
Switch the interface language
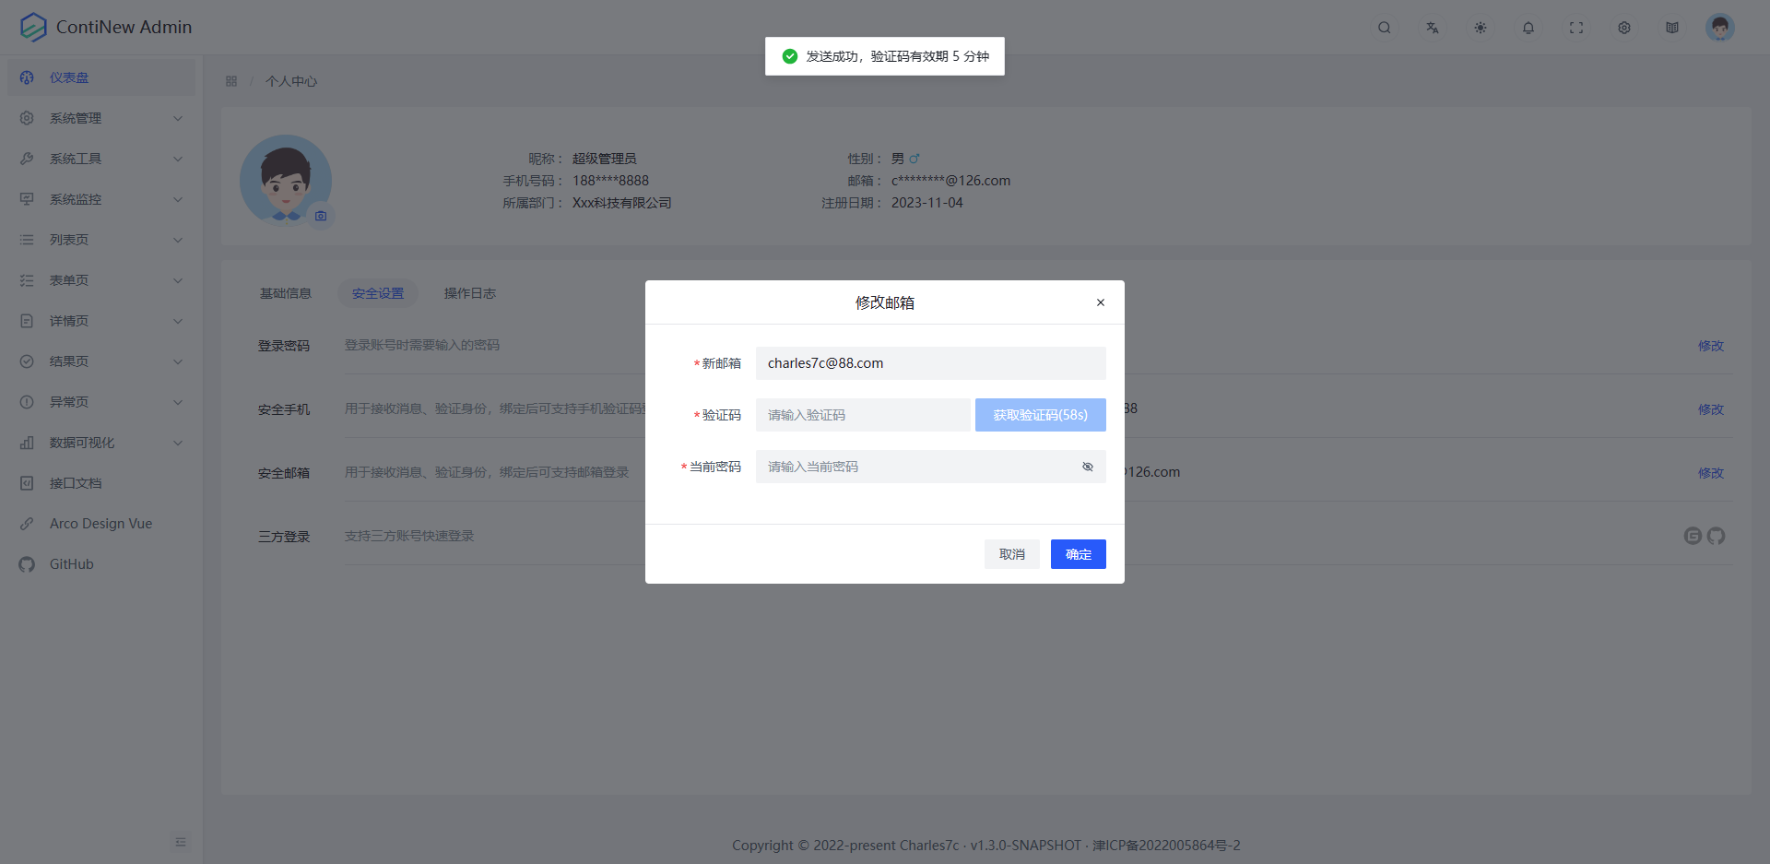point(1432,28)
